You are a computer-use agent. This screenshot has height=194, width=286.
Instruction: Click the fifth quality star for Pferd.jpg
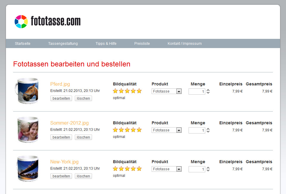point(139,91)
